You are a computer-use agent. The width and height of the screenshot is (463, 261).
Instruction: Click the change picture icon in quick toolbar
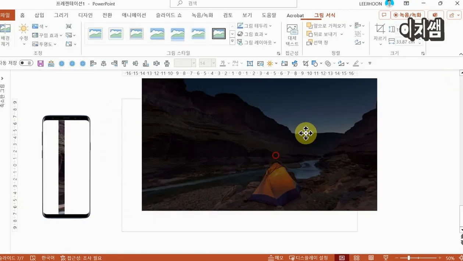pyautogui.click(x=284, y=63)
